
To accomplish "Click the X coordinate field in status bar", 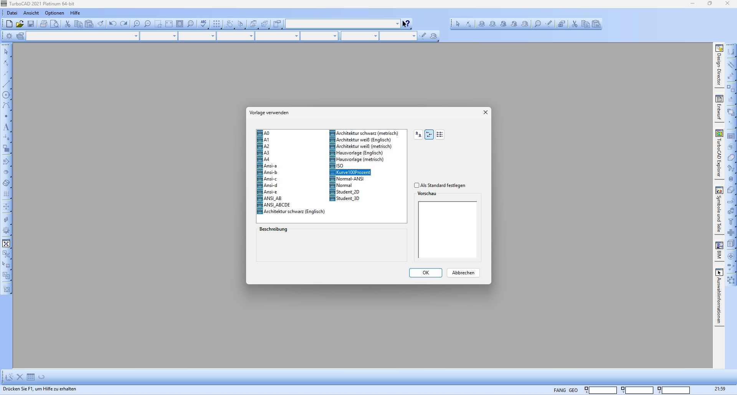I will (603, 390).
